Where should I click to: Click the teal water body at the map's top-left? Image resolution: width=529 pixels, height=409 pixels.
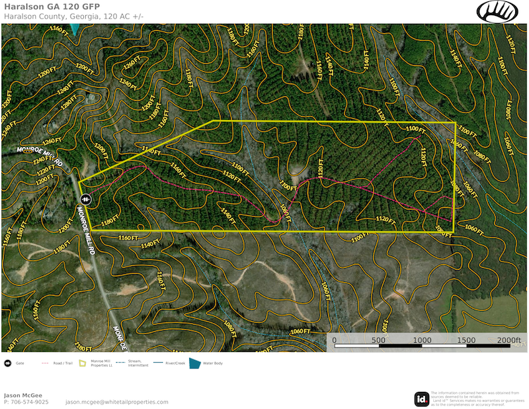pyautogui.click(x=75, y=29)
